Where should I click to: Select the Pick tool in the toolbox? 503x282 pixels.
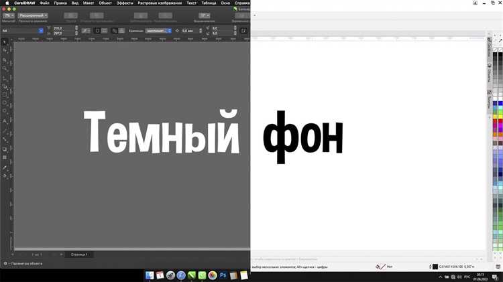5,42
